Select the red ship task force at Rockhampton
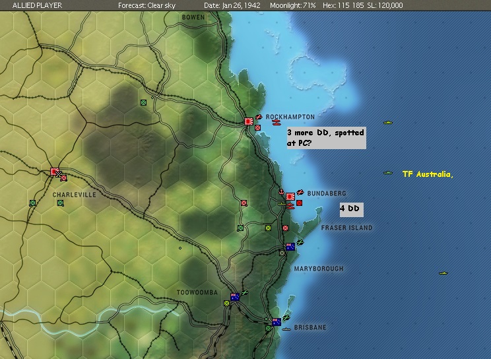 276,123
